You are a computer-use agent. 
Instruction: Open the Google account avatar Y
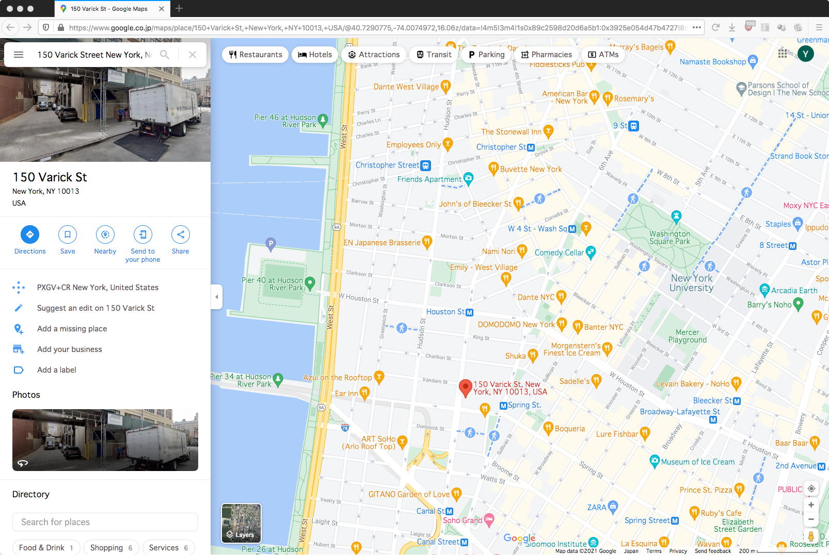tap(806, 54)
